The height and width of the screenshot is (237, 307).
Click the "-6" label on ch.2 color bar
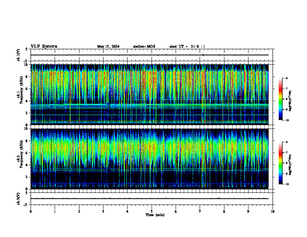click(x=286, y=142)
